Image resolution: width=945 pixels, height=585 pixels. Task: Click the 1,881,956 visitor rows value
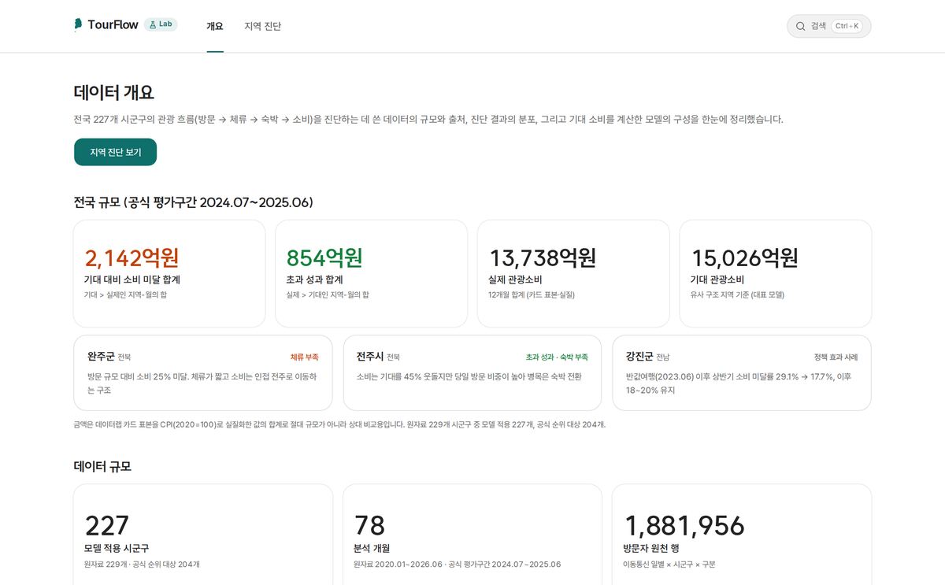point(684,525)
